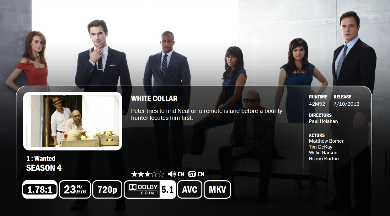The image size is (390, 216).
Task: Select actor Tim DeKay
Action: 320,147
